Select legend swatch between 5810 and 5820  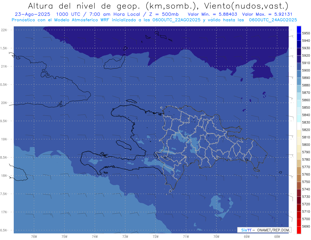click(x=299, y=133)
